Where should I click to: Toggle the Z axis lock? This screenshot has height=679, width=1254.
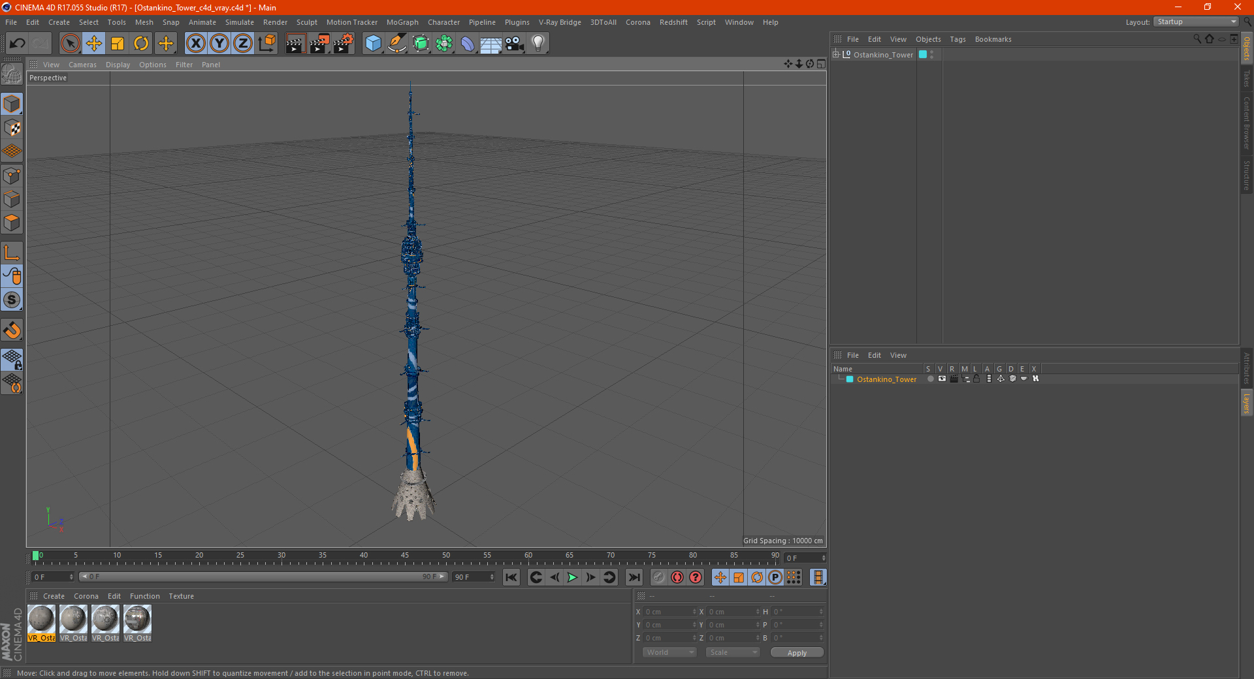coord(243,44)
